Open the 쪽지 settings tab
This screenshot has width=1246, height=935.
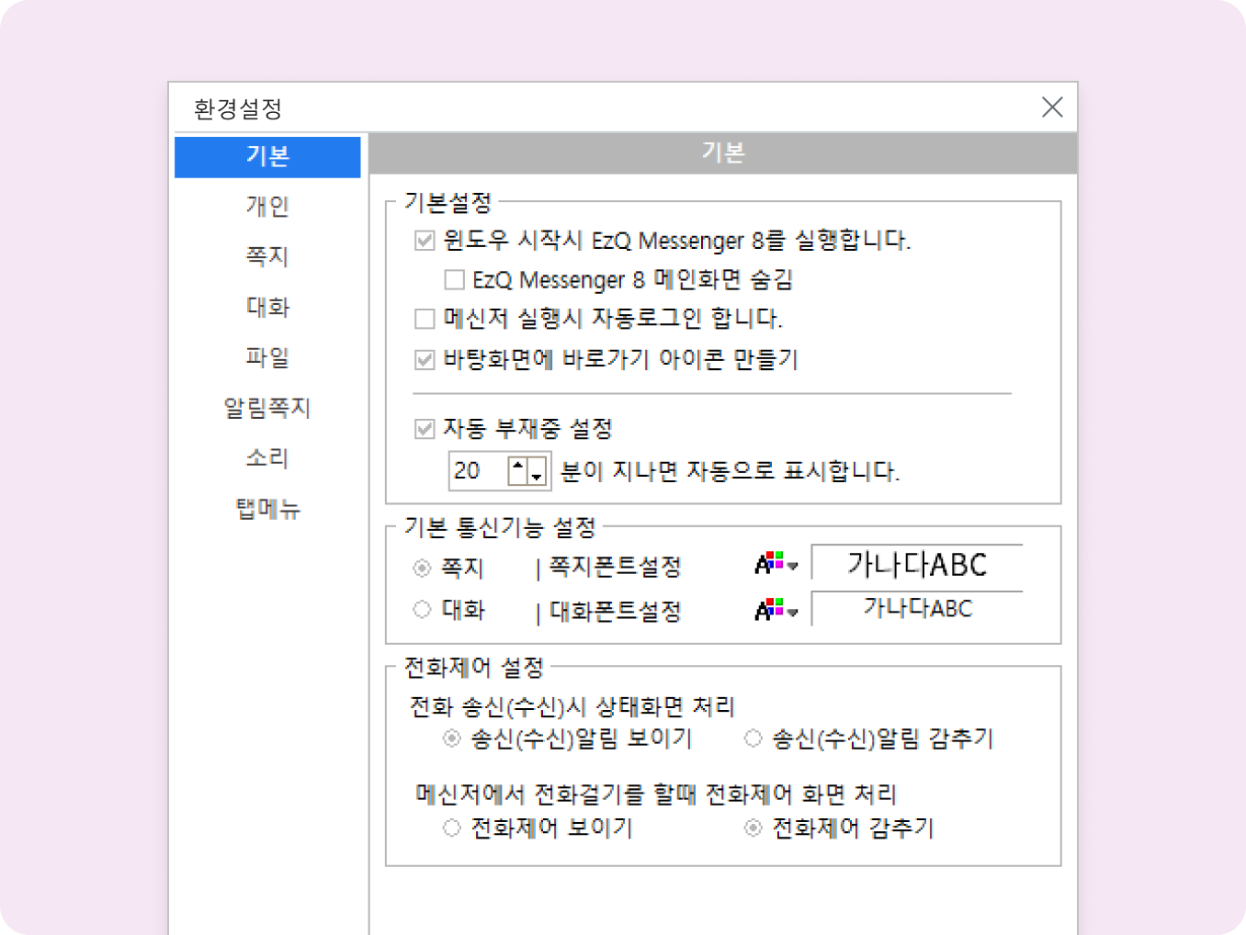click(x=267, y=256)
